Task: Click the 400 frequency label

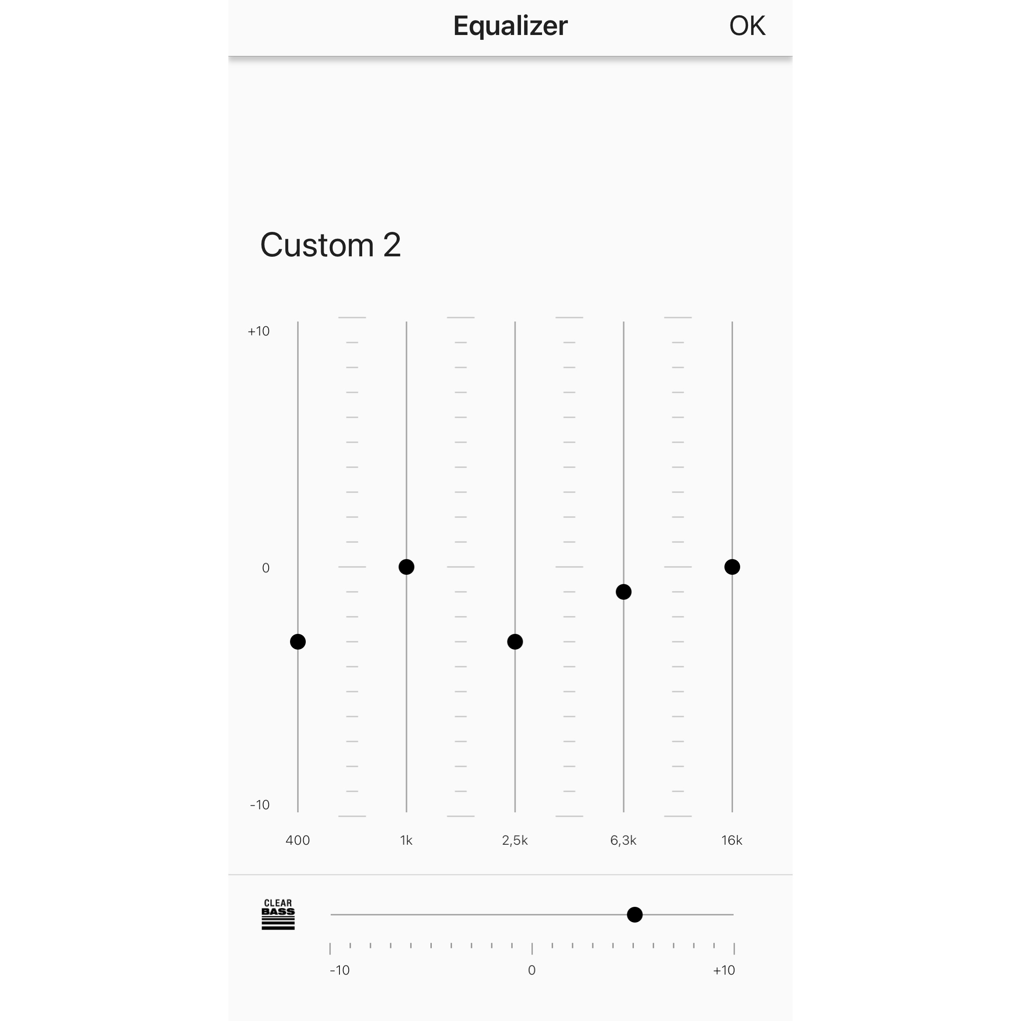Action: pos(297,838)
